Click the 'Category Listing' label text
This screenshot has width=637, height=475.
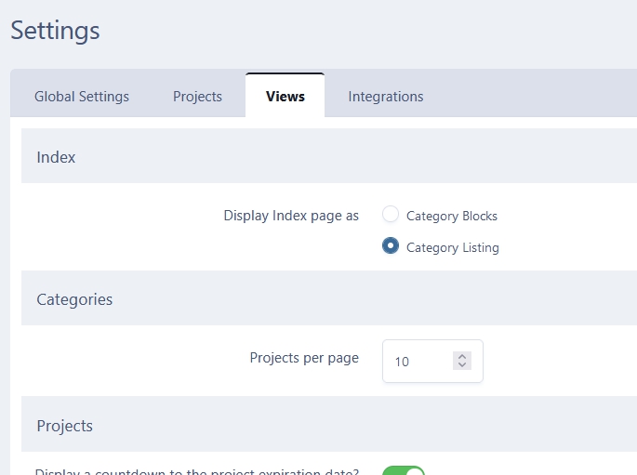click(x=453, y=247)
